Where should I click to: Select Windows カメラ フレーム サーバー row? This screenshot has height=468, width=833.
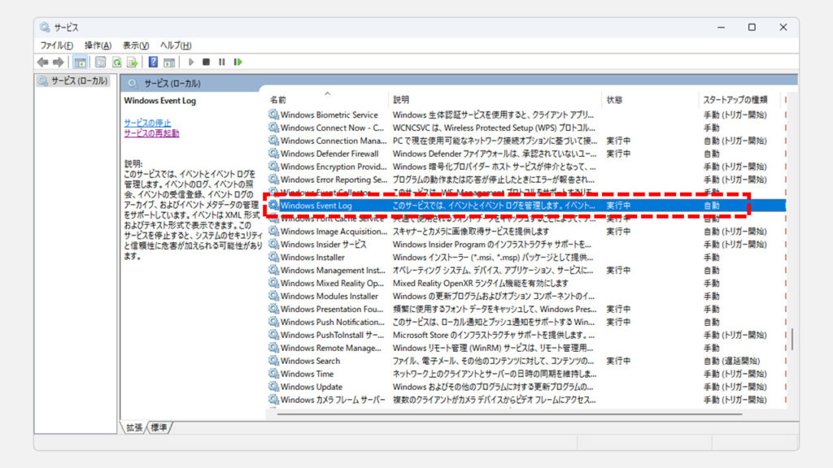pyautogui.click(x=526, y=400)
